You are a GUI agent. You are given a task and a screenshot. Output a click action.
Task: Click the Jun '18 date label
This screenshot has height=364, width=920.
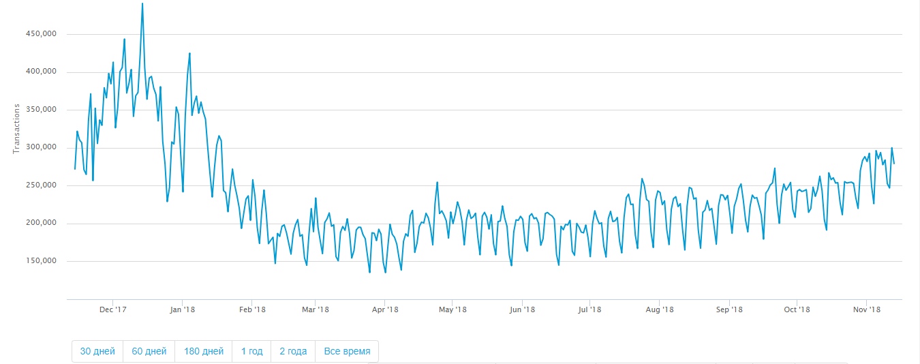click(x=521, y=309)
